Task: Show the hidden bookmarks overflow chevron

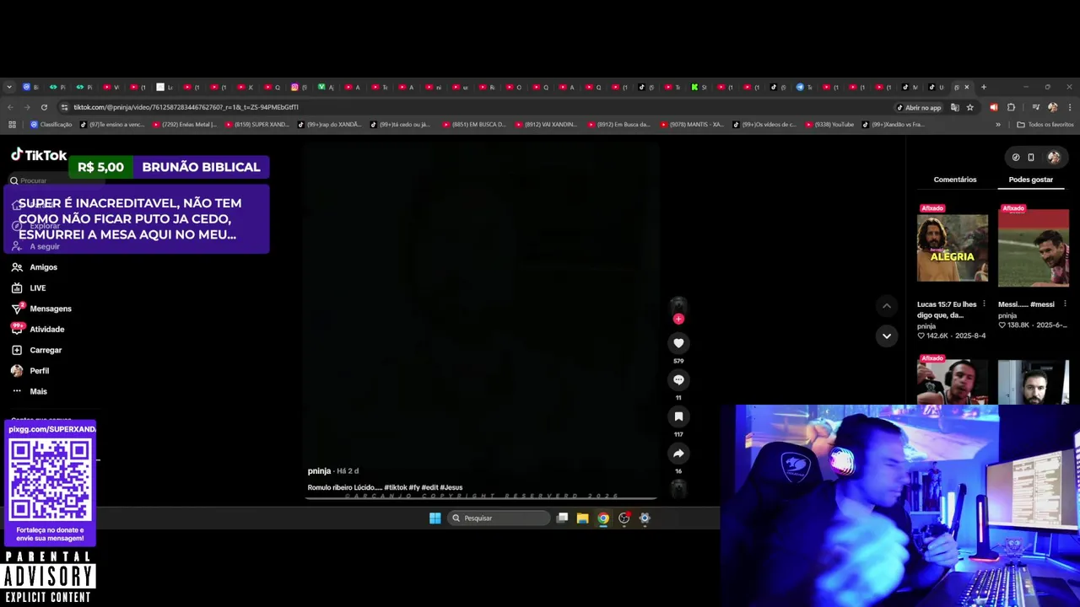Action: tap(998, 125)
